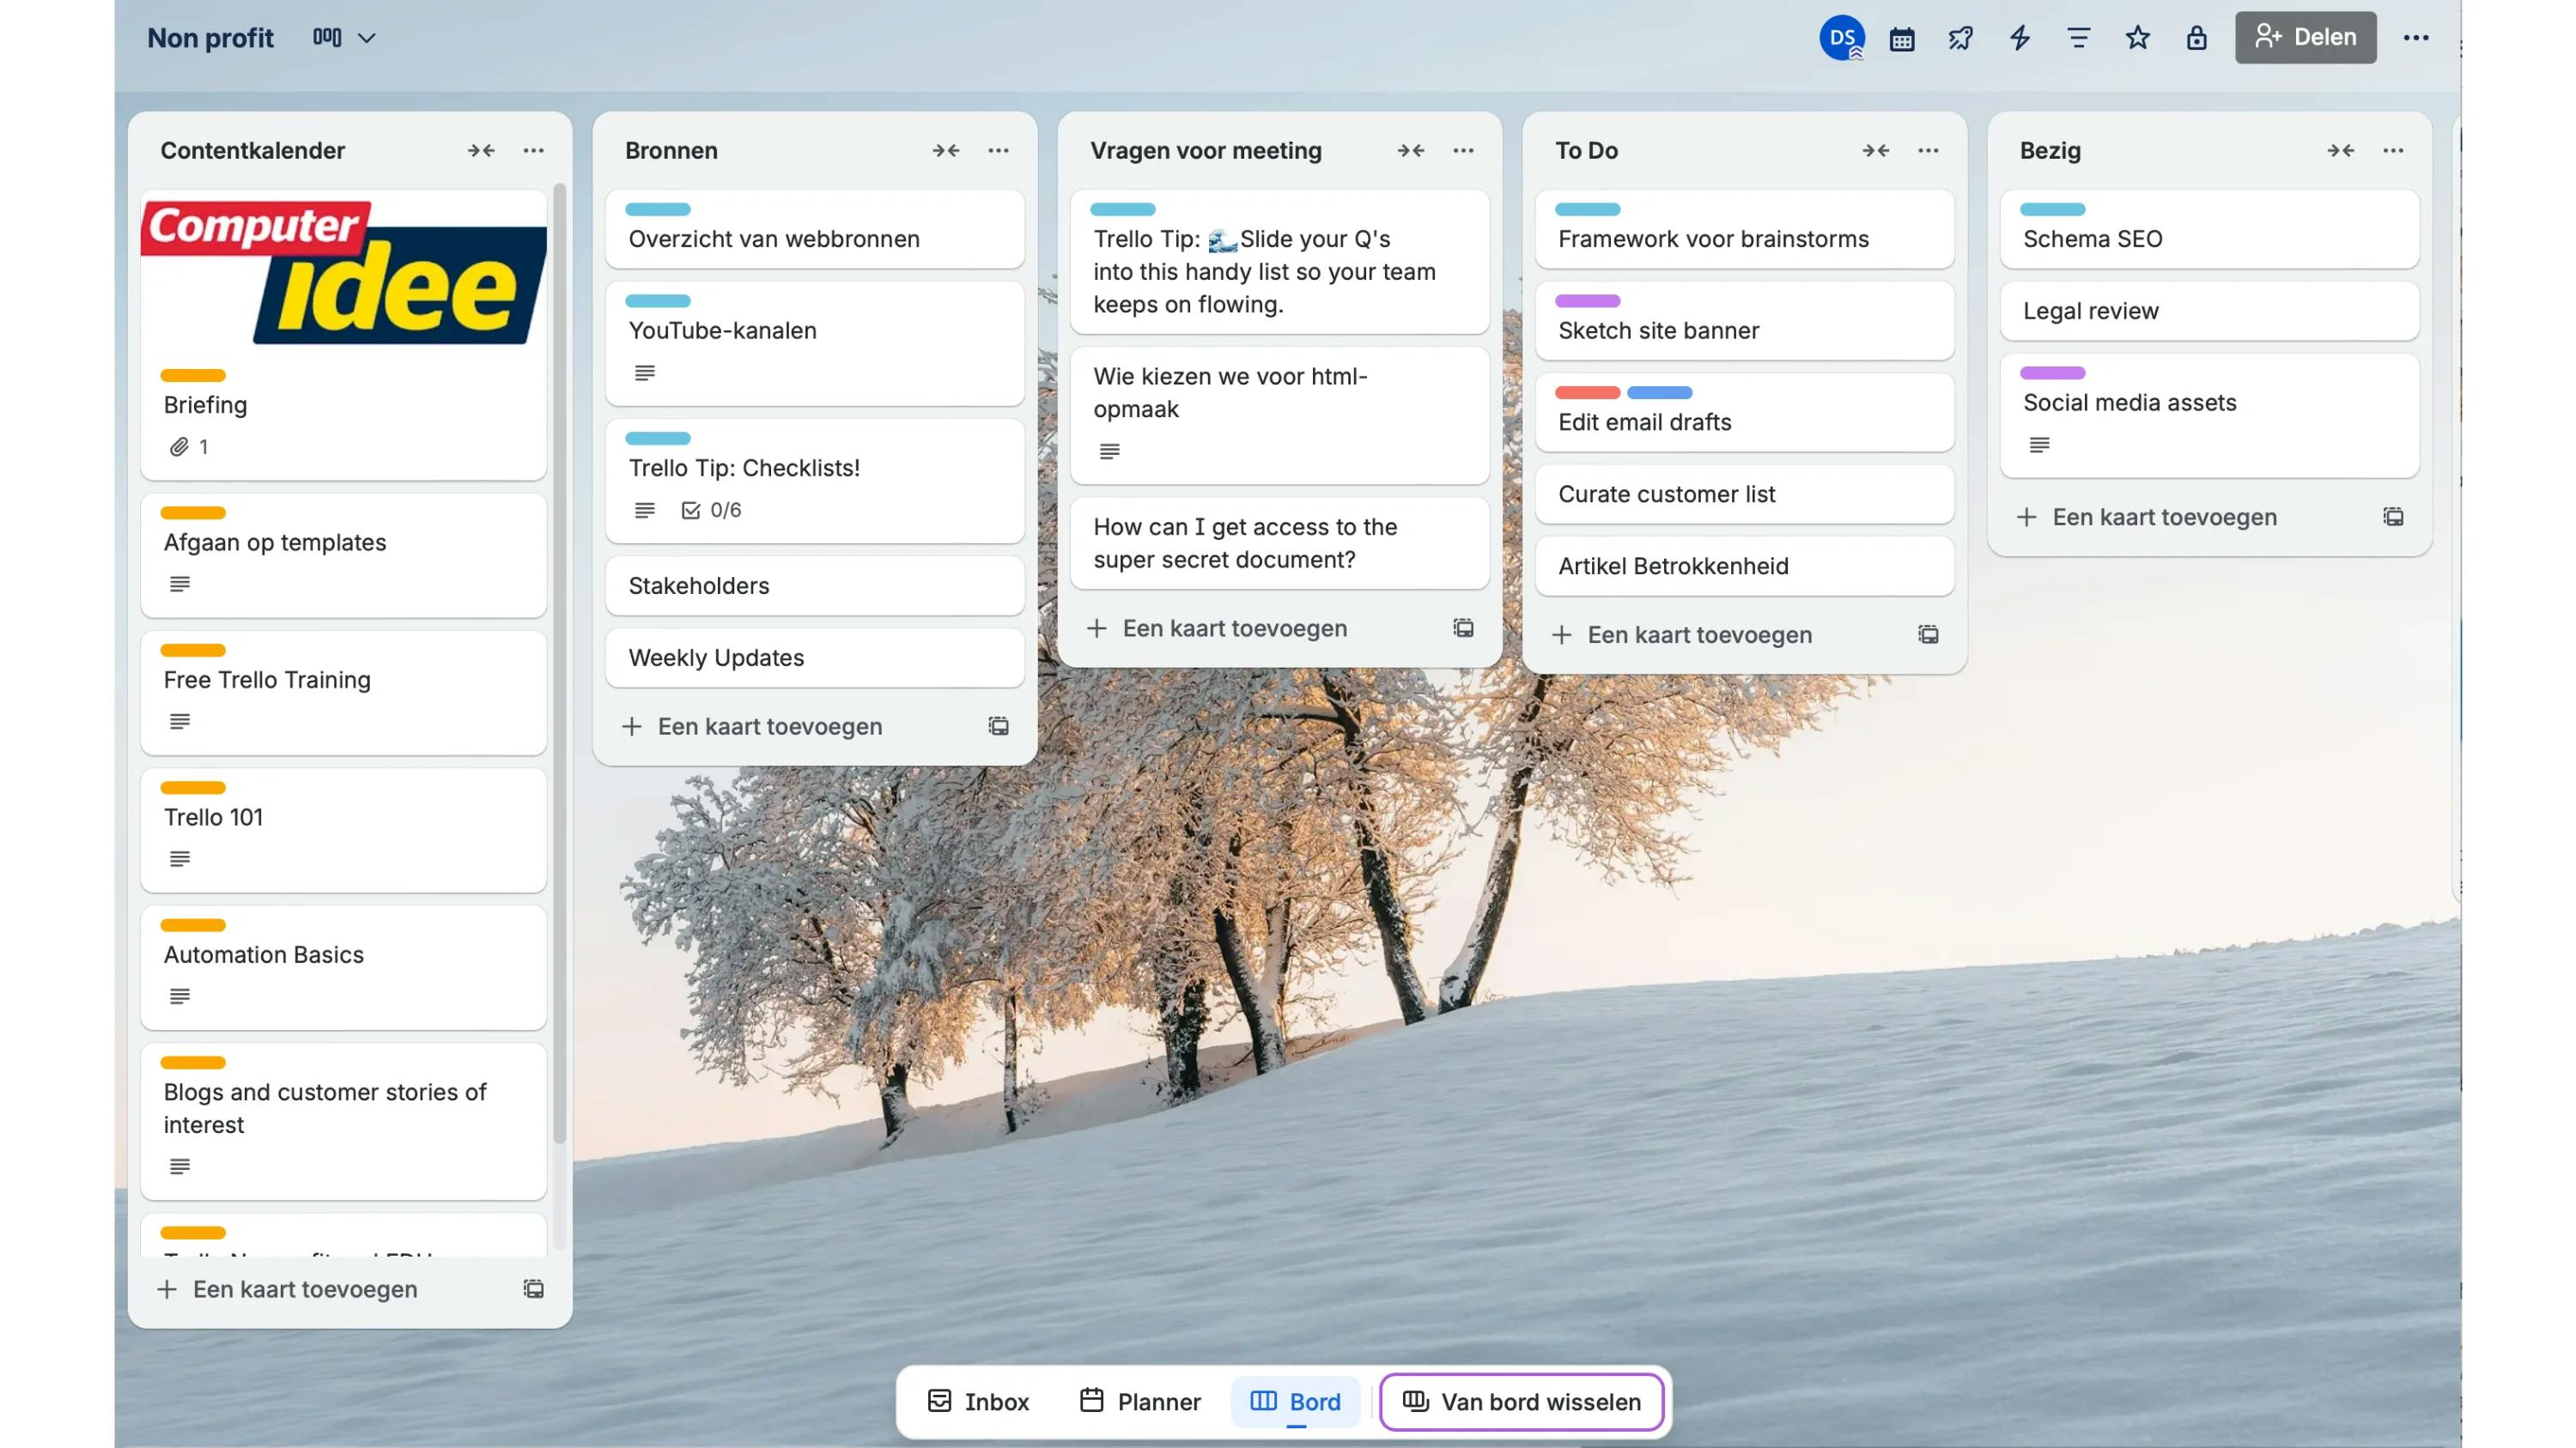Screen dimensions: 2576x1448
Task: Click the purple label on Sketch site banner
Action: pyautogui.click(x=1587, y=300)
